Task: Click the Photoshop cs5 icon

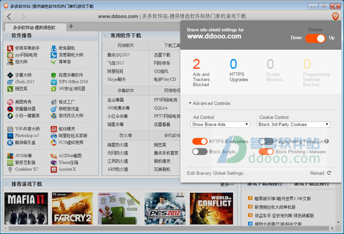Action: pos(10,136)
